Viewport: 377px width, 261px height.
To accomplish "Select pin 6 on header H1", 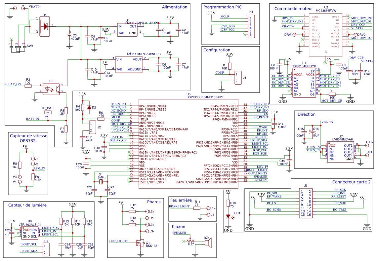I will (x=251, y=34).
